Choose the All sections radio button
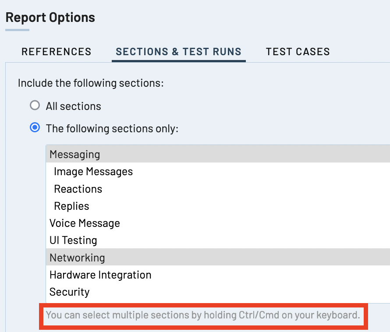 pyautogui.click(x=35, y=106)
